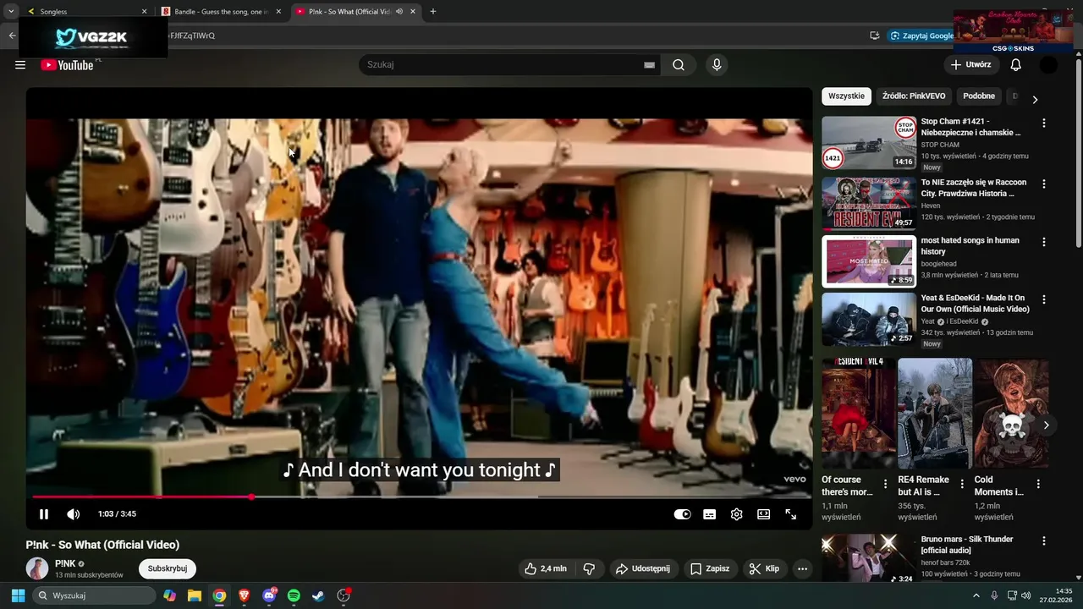Open options for 'Of course there's mor...' short
1083x609 pixels.
pos(886,484)
